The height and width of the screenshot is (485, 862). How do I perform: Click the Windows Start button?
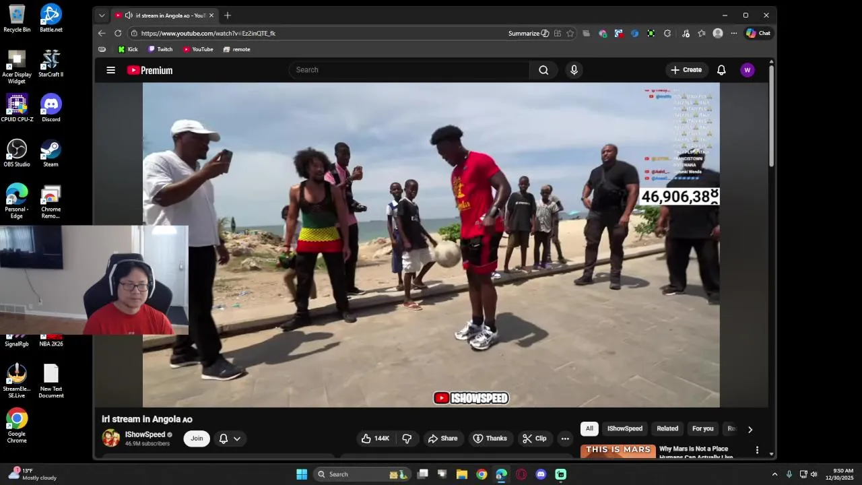coord(302,474)
